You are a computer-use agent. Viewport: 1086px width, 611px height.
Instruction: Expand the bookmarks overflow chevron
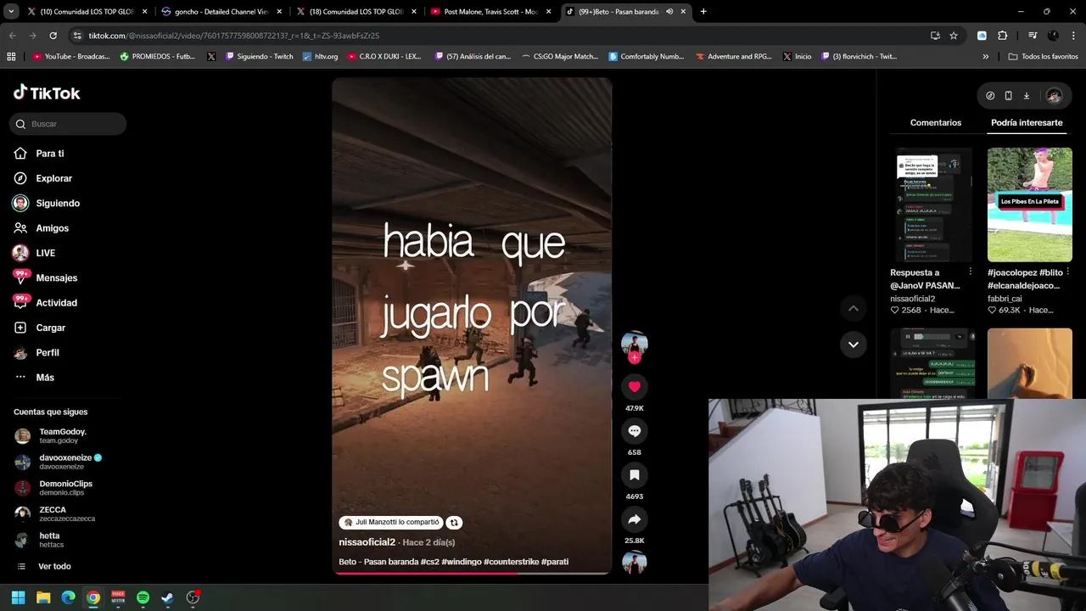(x=985, y=56)
